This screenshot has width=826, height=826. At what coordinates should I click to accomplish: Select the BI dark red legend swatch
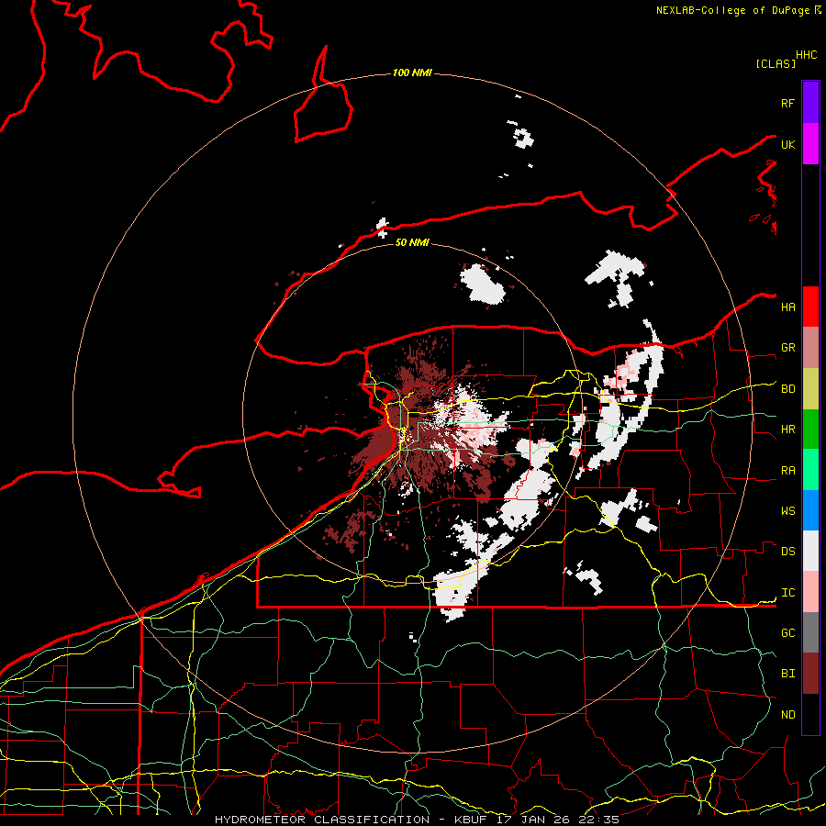coord(810,674)
